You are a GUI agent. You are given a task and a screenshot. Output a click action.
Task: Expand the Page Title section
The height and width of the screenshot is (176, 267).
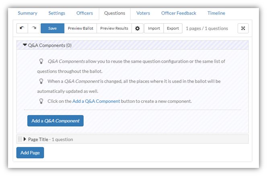pyautogui.click(x=25, y=139)
